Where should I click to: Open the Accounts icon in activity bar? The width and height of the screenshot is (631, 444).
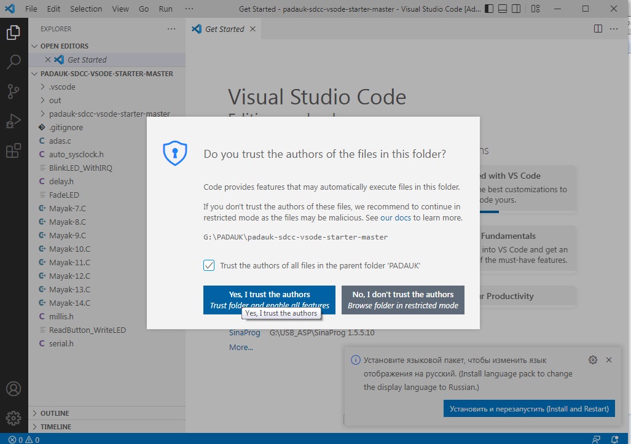14,389
